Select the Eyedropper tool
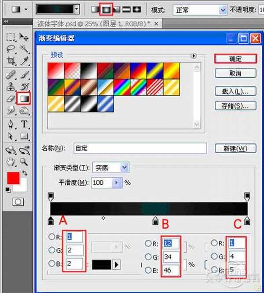 25,61
